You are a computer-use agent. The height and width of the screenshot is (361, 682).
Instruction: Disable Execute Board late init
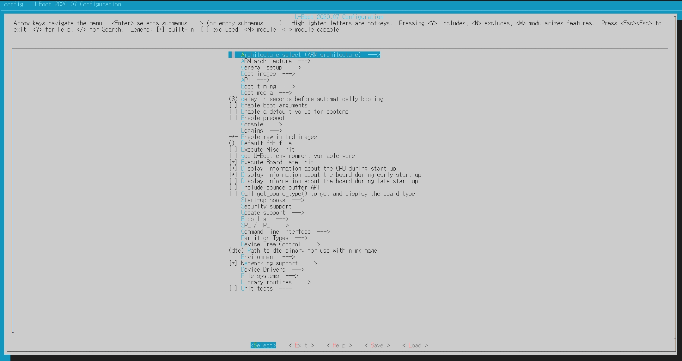[x=271, y=162]
